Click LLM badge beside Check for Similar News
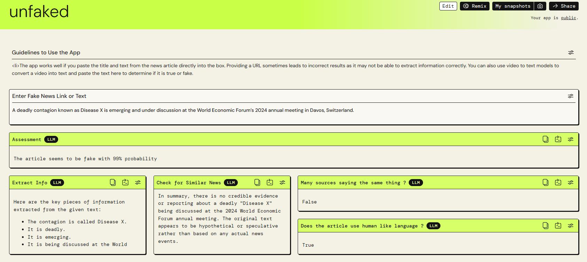The height and width of the screenshot is (262, 587). point(231,183)
